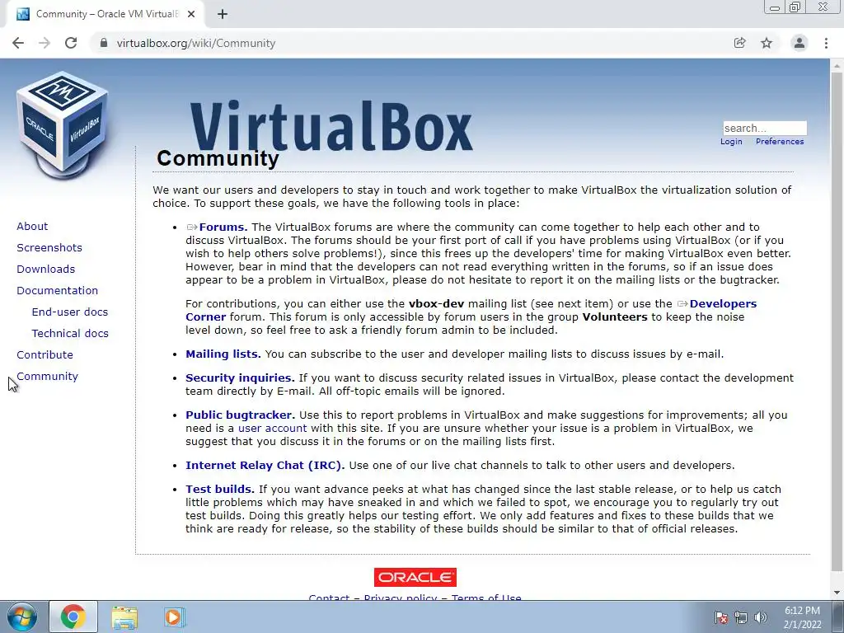Click the VirtualBox cube logo
The image size is (844, 633).
62,125
